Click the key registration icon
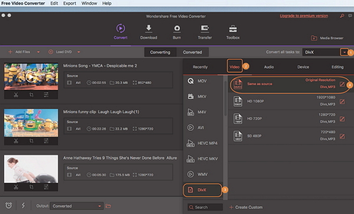This screenshot has height=214, width=354. (x=342, y=16)
